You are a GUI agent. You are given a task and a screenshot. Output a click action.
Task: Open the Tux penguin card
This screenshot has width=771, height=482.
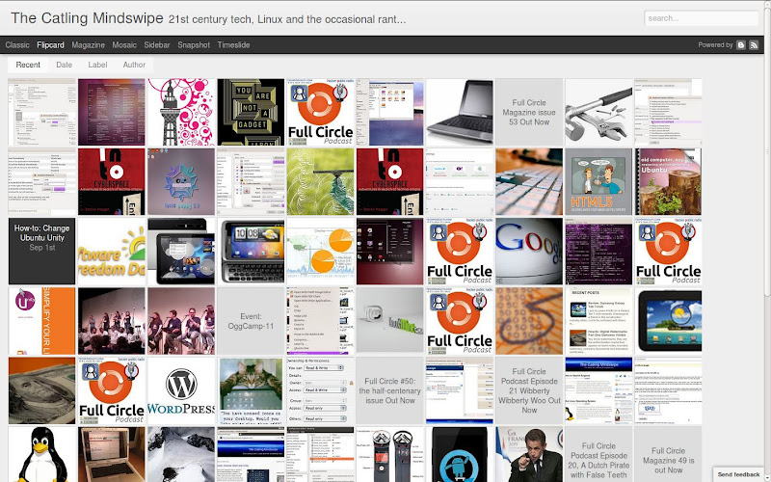(41, 454)
